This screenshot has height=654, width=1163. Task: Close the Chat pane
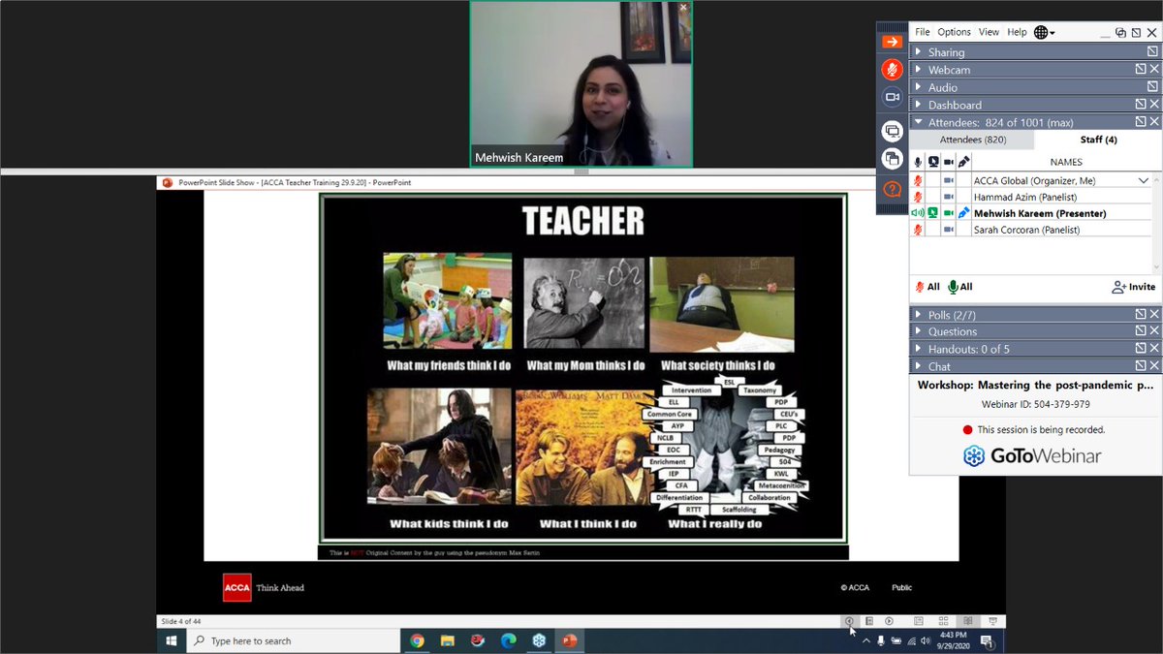tap(1153, 366)
